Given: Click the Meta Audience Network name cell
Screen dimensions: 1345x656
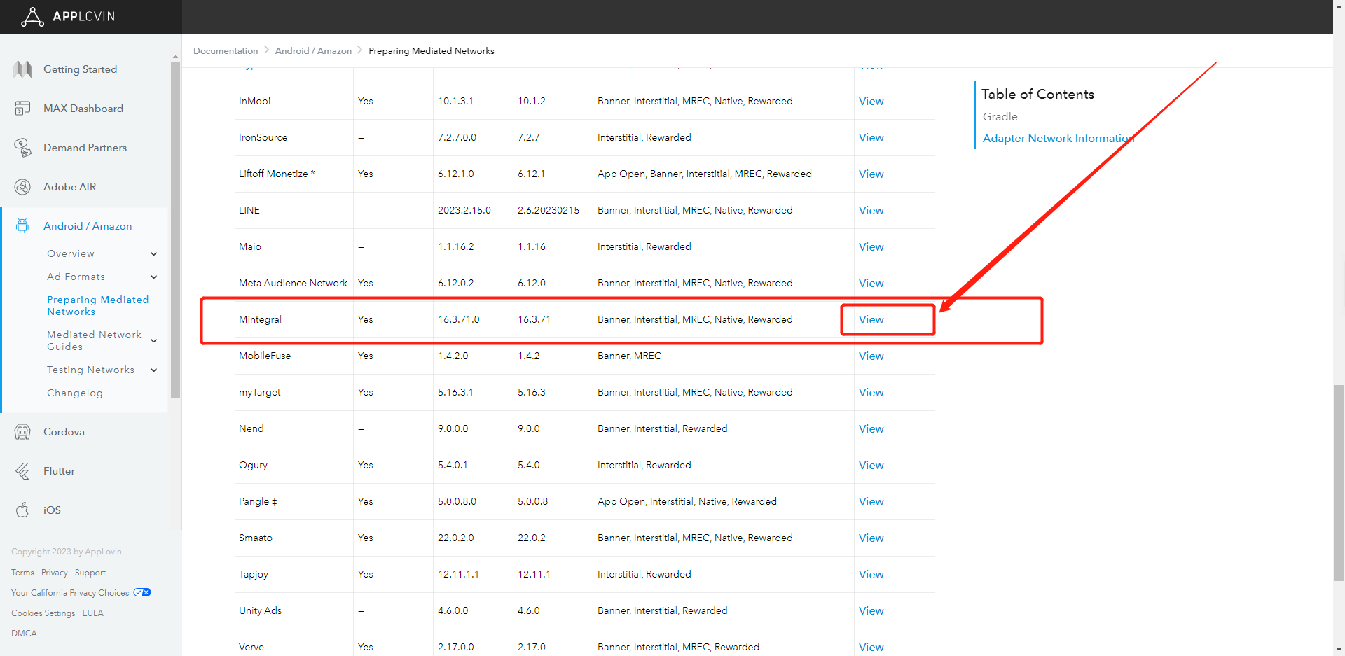Looking at the screenshot, I should click(293, 283).
